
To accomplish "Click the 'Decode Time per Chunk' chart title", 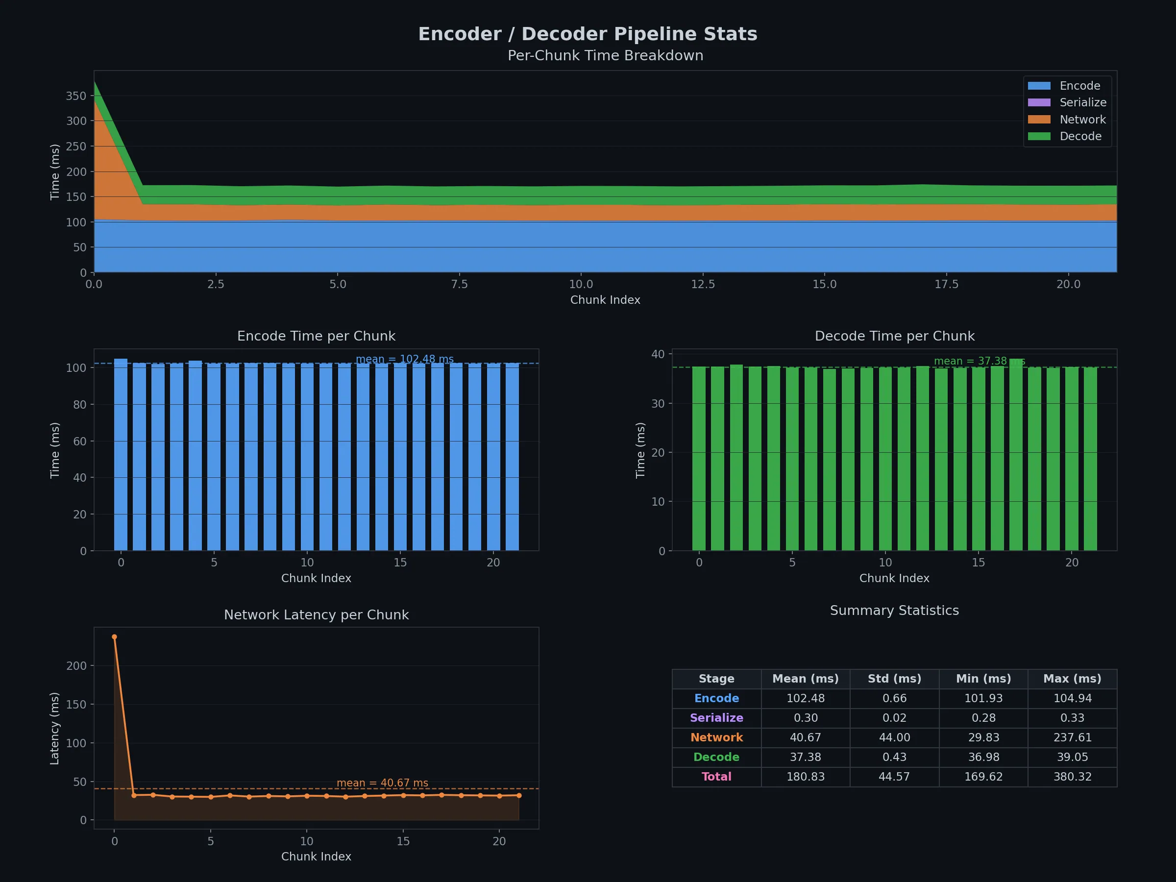I will pyautogui.click(x=895, y=336).
